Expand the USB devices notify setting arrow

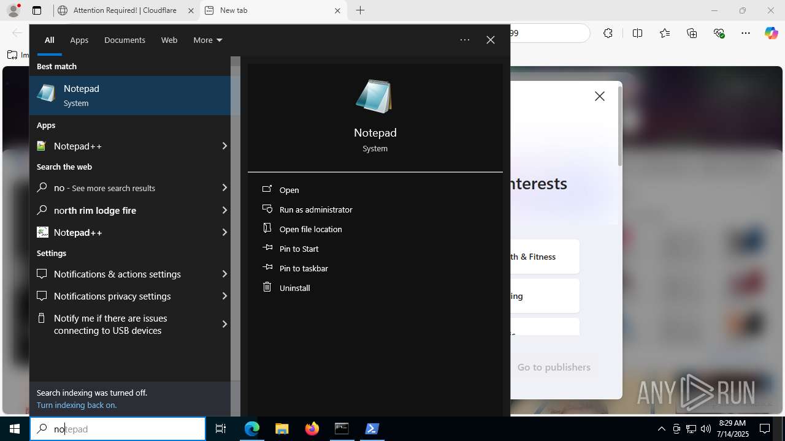(x=224, y=324)
